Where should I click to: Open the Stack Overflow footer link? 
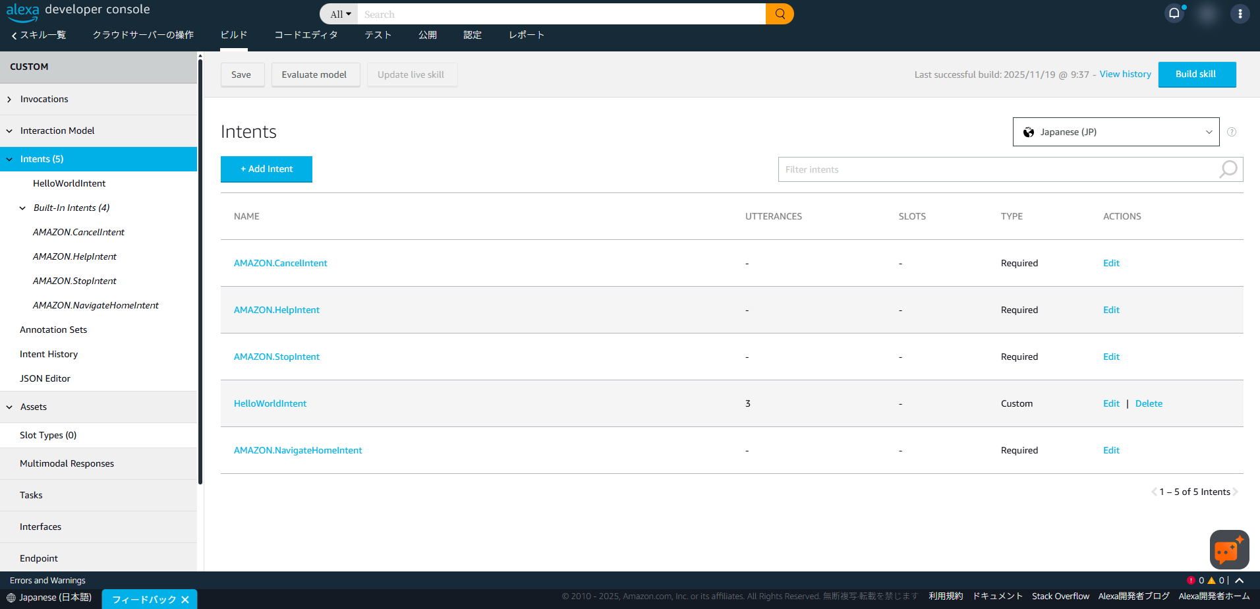(x=1060, y=596)
